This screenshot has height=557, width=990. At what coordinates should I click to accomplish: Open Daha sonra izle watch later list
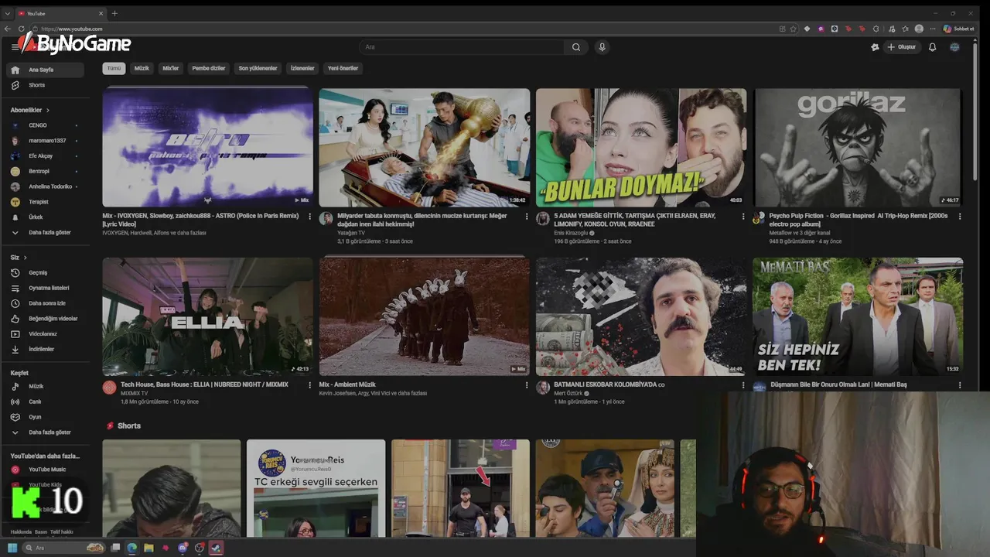pyautogui.click(x=45, y=303)
